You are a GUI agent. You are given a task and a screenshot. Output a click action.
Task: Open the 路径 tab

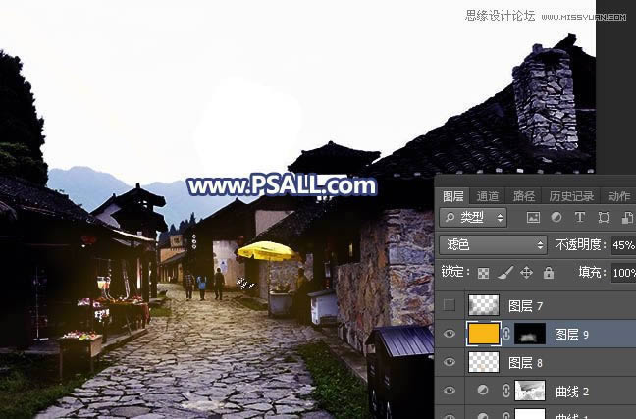(x=523, y=196)
